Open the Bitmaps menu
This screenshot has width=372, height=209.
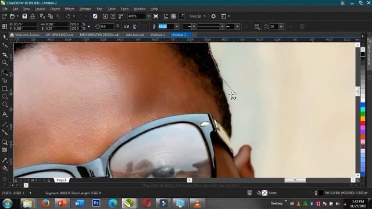pyautogui.click(x=85, y=9)
